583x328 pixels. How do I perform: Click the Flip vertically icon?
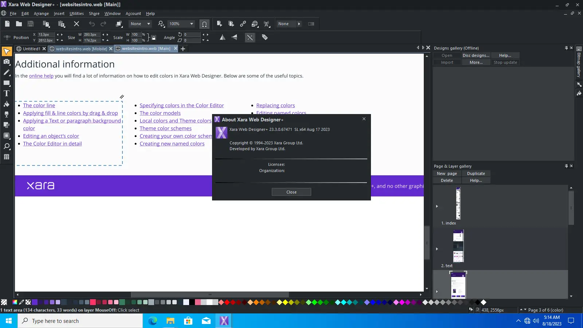point(234,37)
